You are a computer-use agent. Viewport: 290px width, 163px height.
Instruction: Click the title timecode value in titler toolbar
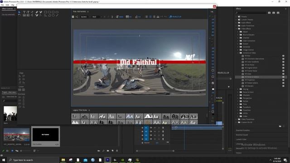[177, 17]
